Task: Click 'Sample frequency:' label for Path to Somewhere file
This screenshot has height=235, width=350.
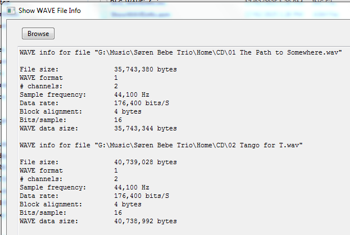Action: [x=53, y=94]
